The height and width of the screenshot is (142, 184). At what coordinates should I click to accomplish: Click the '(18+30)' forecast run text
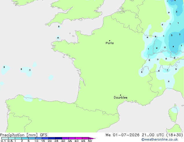click(x=175, y=135)
